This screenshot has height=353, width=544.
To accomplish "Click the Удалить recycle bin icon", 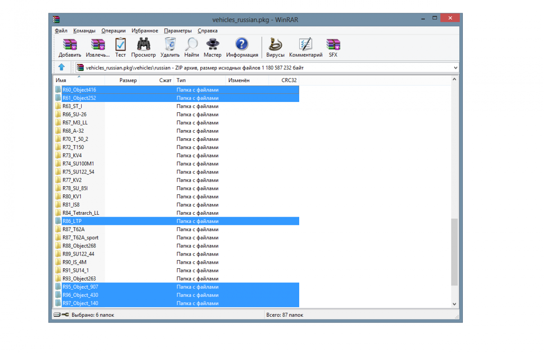I will (x=170, y=44).
